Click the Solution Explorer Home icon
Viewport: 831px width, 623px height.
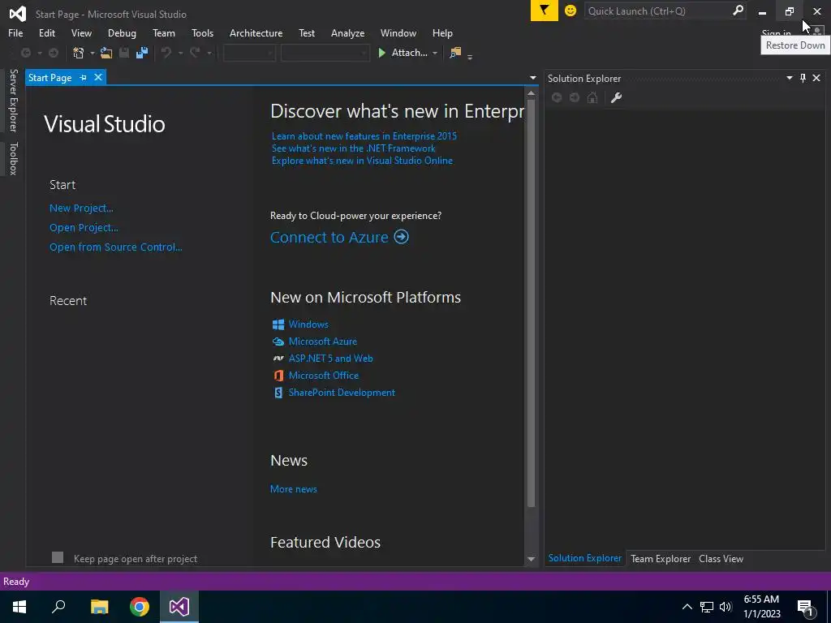(592, 97)
